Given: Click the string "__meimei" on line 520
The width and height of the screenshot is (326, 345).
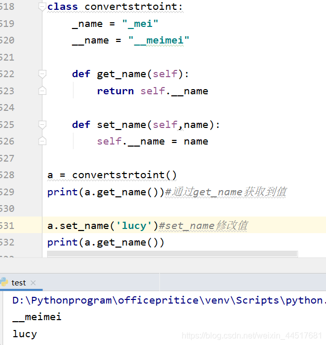Looking at the screenshot, I should click(159, 40).
